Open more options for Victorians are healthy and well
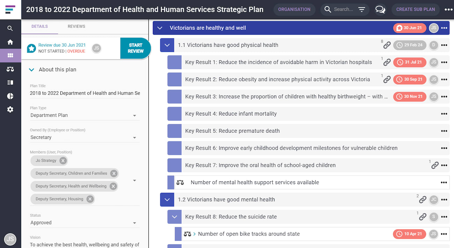Viewport: 454px width, 248px height. click(x=444, y=28)
